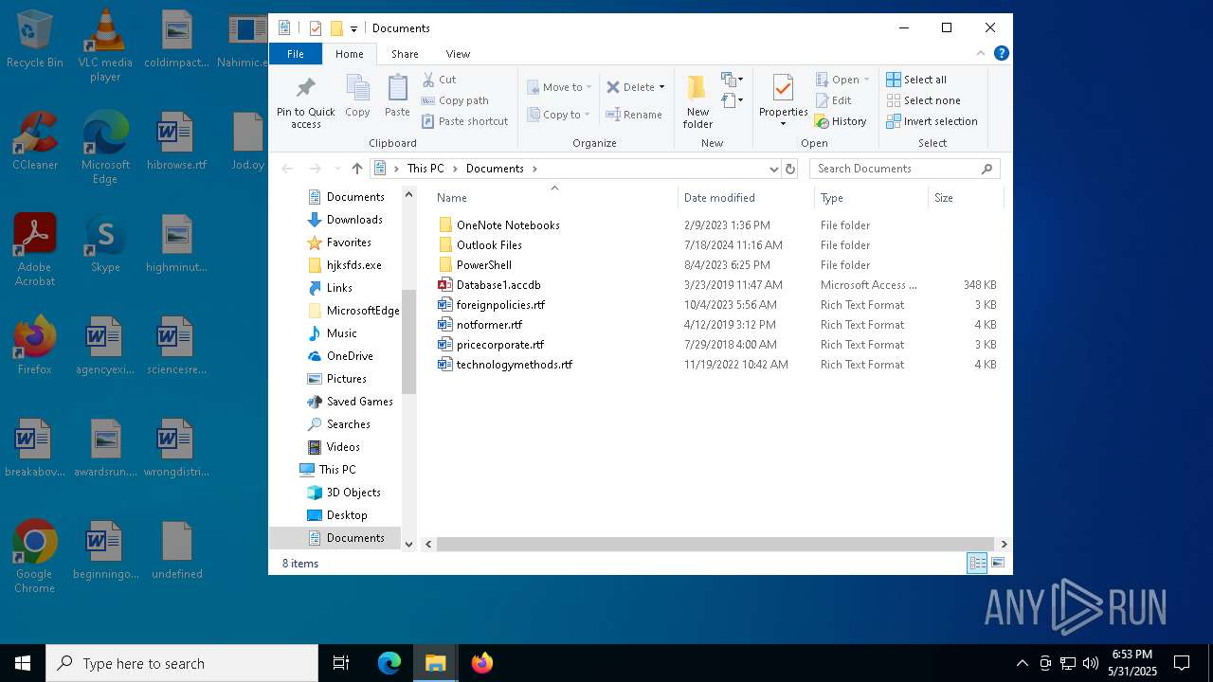This screenshot has height=682, width=1213.
Task: Pin folder to Quick access
Action: (305, 102)
